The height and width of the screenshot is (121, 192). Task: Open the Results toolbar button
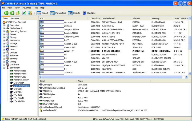(74, 13)
